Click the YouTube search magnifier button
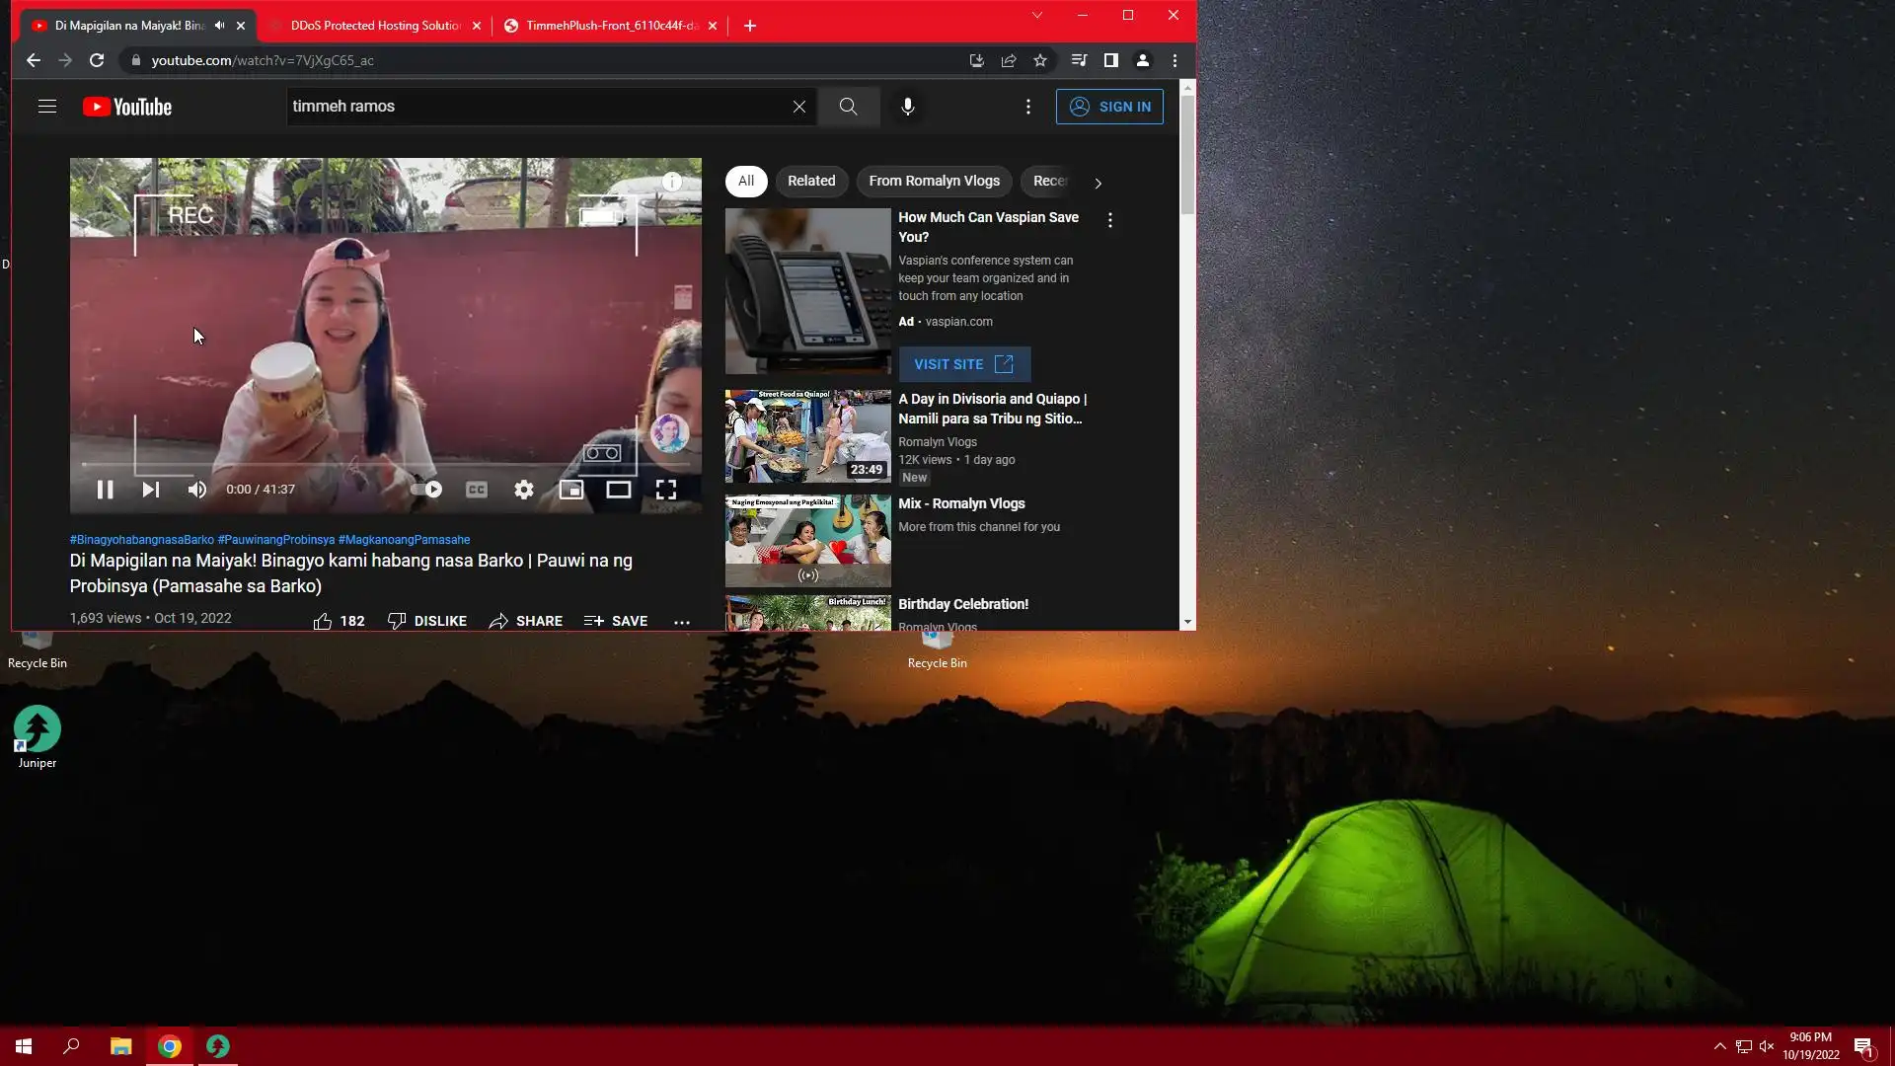The image size is (1895, 1066). (849, 107)
